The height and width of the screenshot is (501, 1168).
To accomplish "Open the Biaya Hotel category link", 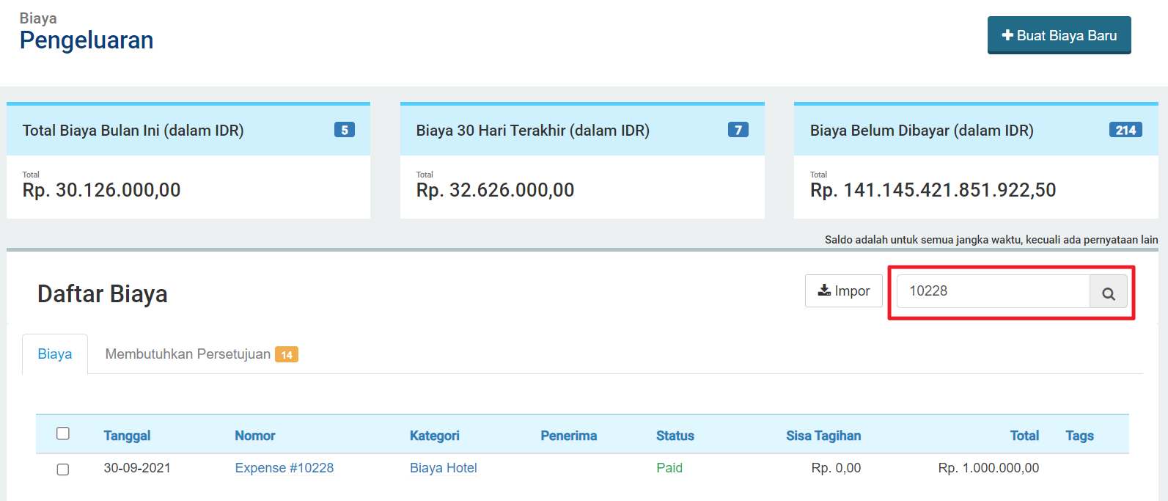I will tap(443, 468).
